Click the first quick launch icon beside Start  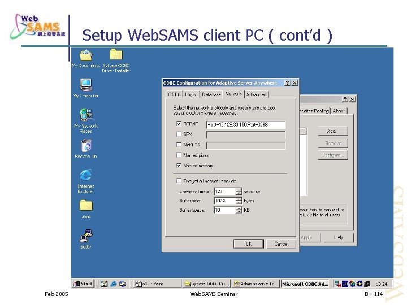pos(104,284)
